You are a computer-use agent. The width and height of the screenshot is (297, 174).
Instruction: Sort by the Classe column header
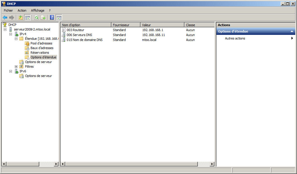[200, 25]
